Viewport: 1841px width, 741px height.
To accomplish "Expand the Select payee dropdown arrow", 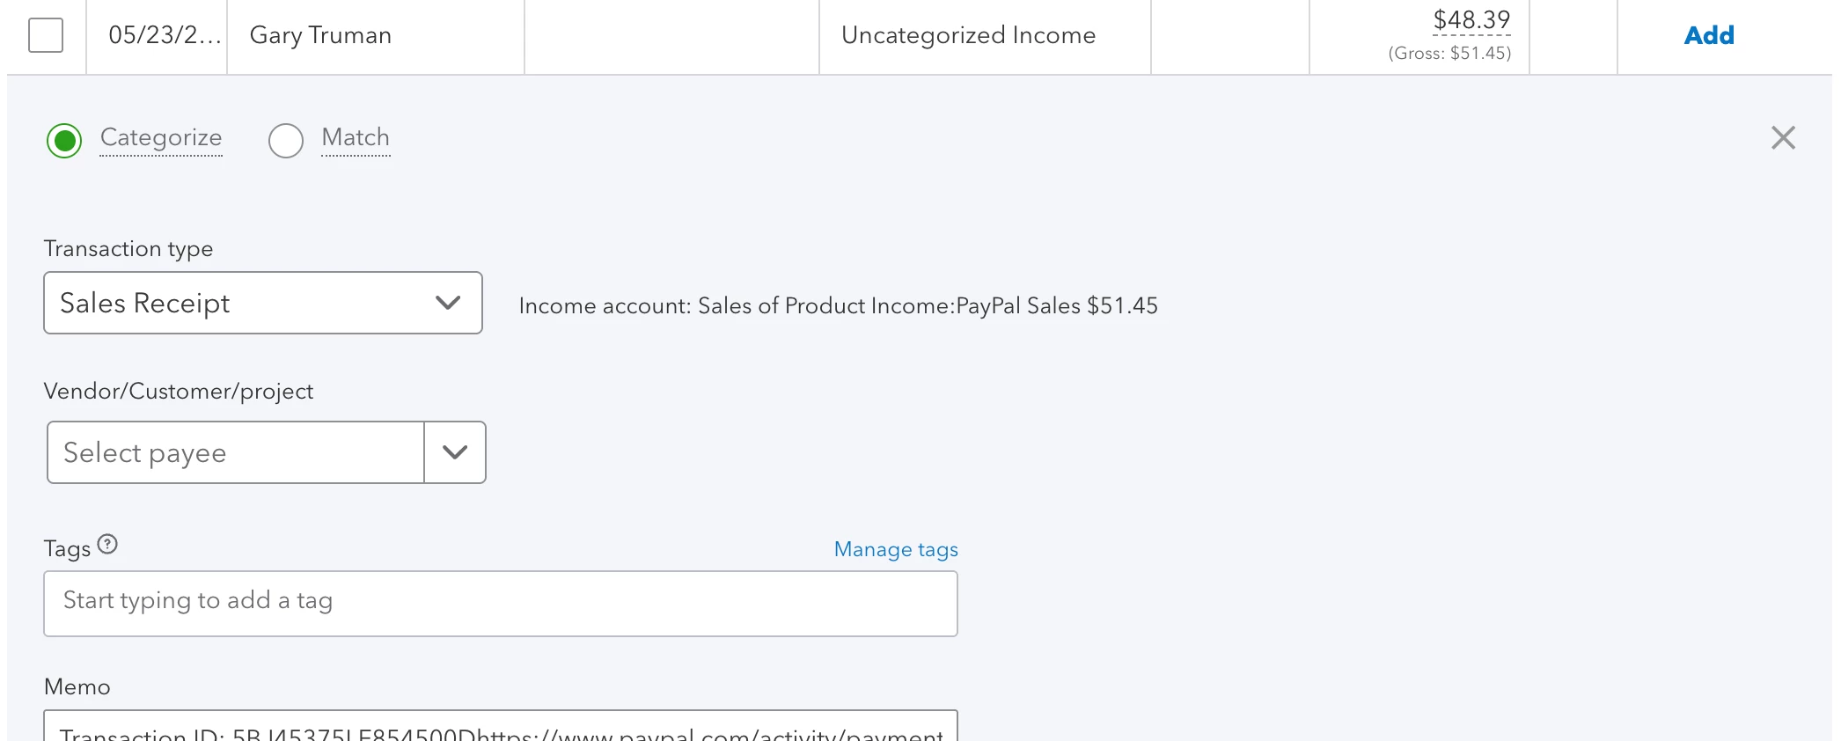I will (x=455, y=452).
